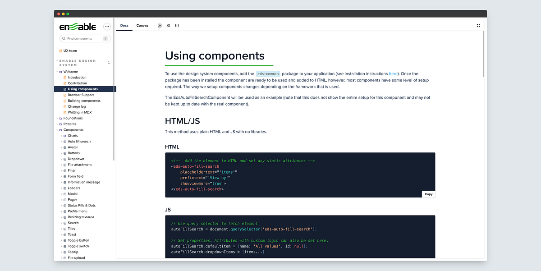
Task: Enable fullscreen preview mode
Action: [478, 26]
